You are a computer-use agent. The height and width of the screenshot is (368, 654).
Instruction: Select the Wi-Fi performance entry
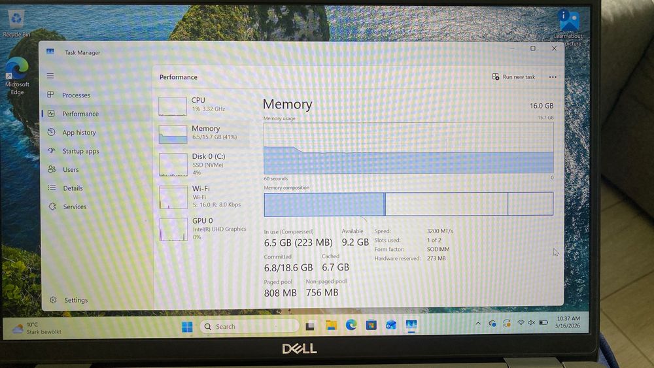(203, 196)
